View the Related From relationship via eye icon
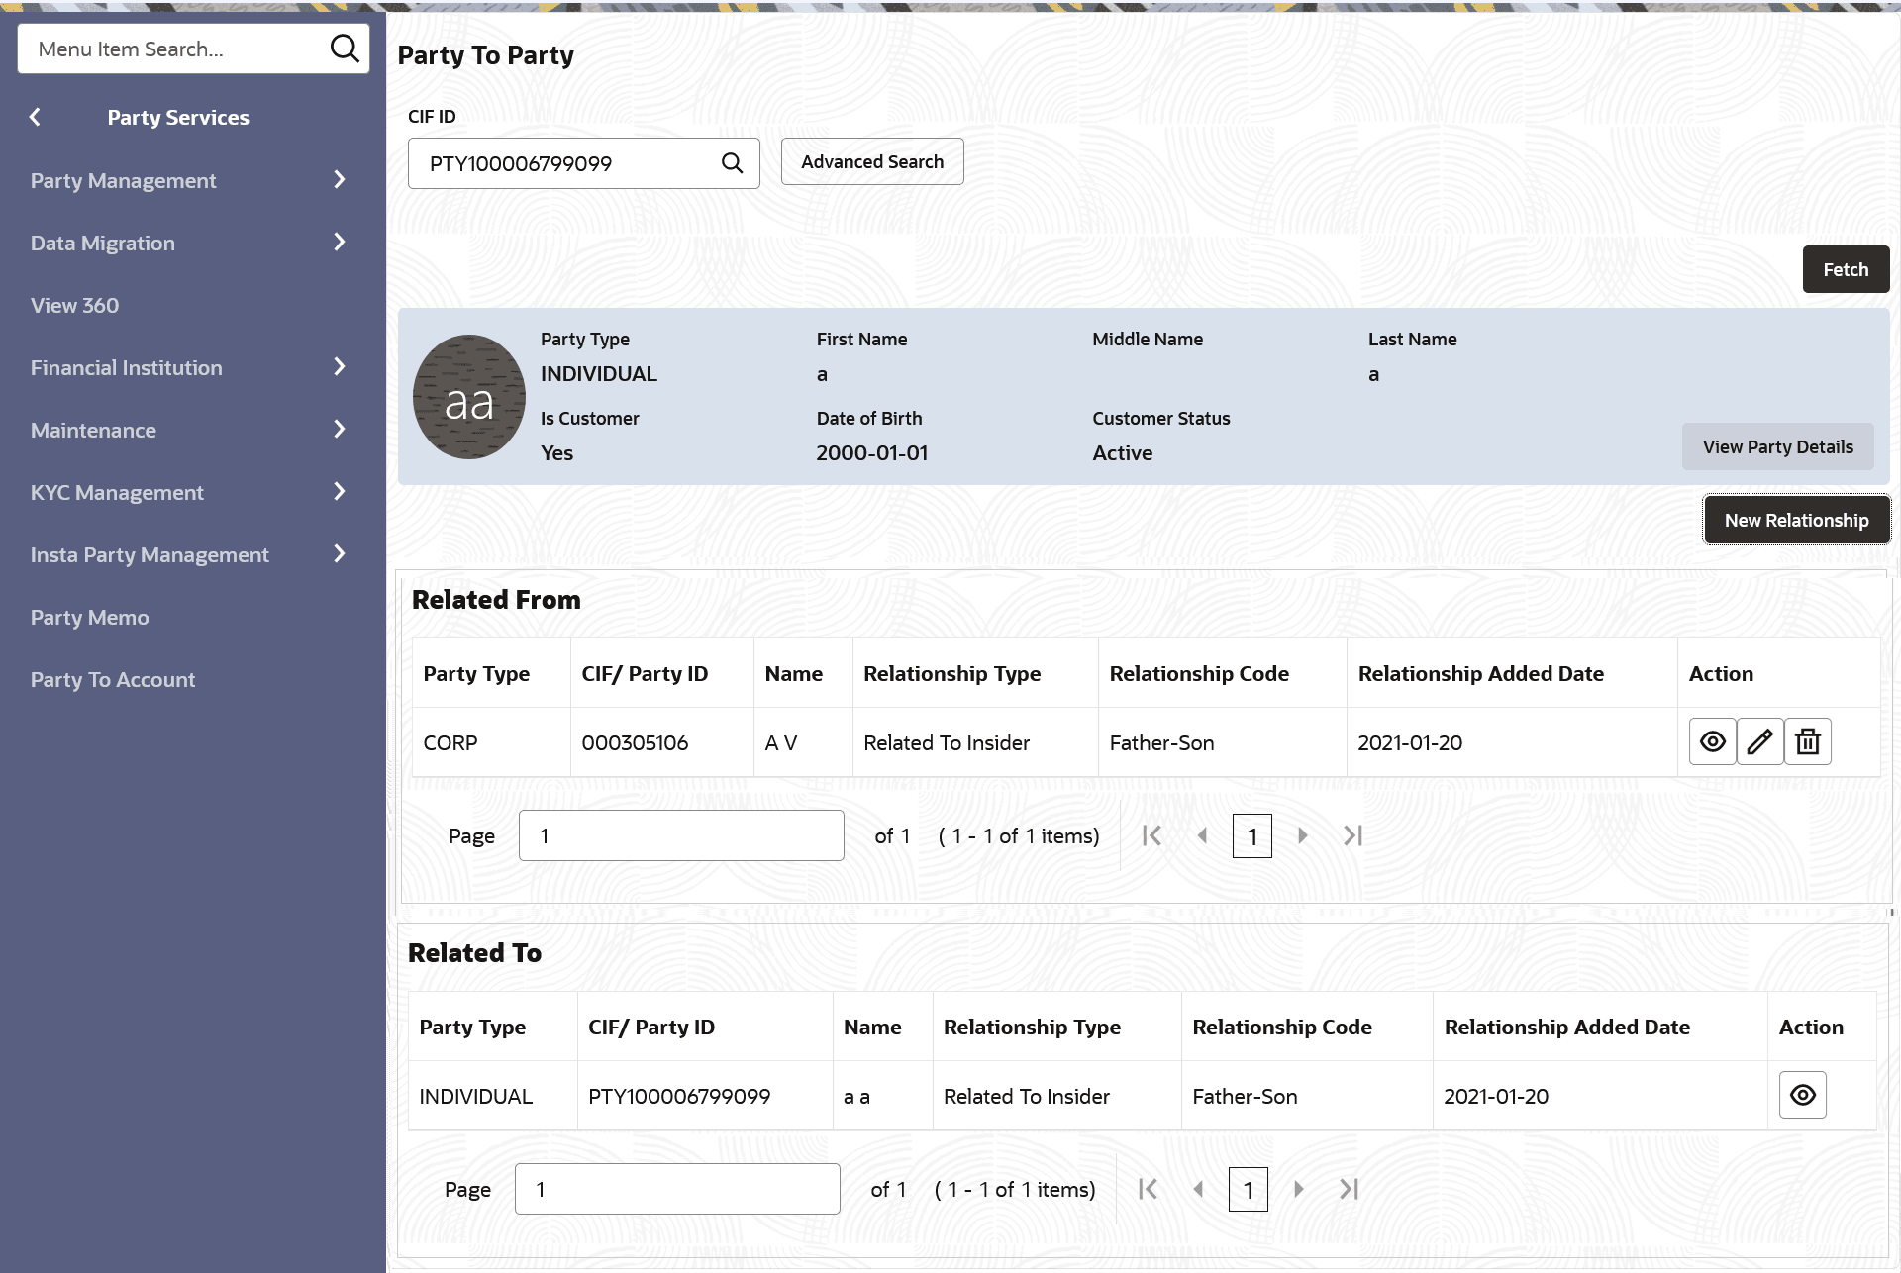The height and width of the screenshot is (1273, 1901). click(1712, 741)
